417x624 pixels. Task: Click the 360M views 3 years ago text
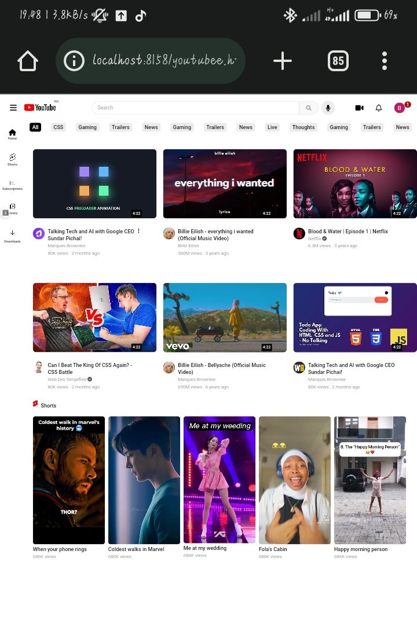203,253
